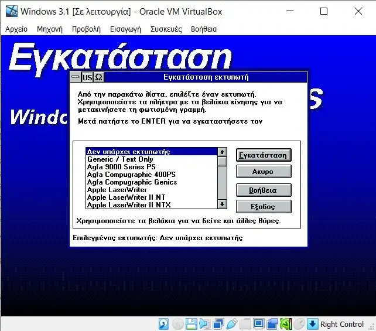Click the printer list scrollbar thumb
Viewport: 376px width, 331px height.
click(x=222, y=161)
